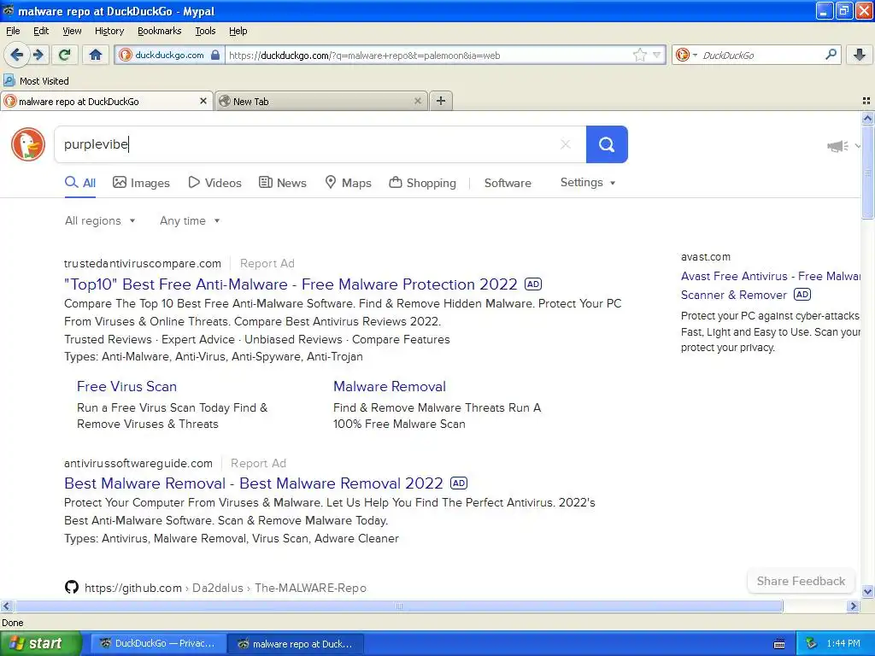875x656 pixels.
Task: Open the browser home page
Action: tap(96, 55)
